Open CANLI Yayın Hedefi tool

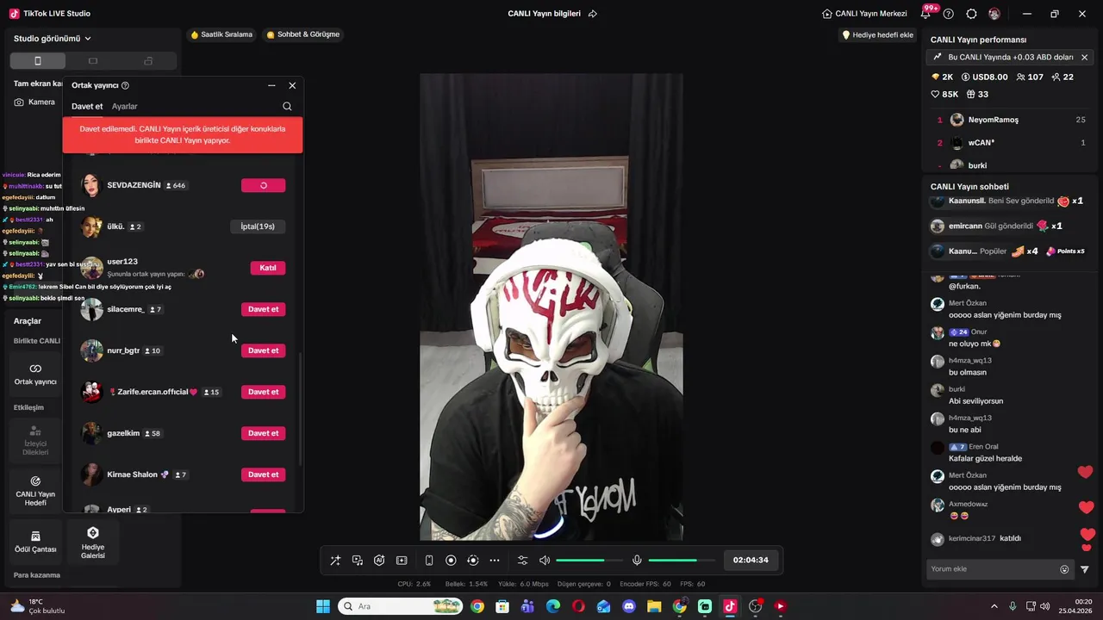35,491
